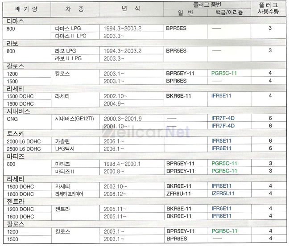The width and height of the screenshot is (289, 247).
Task: Click the 백금/이리듐 sub-header
Action: pos(229,12)
